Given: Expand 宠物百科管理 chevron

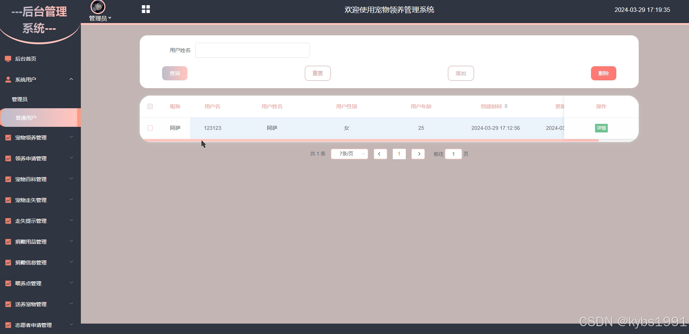Looking at the screenshot, I should tap(71, 179).
